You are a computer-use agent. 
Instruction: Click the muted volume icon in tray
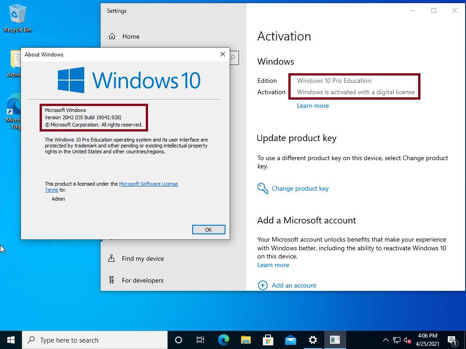tap(407, 340)
